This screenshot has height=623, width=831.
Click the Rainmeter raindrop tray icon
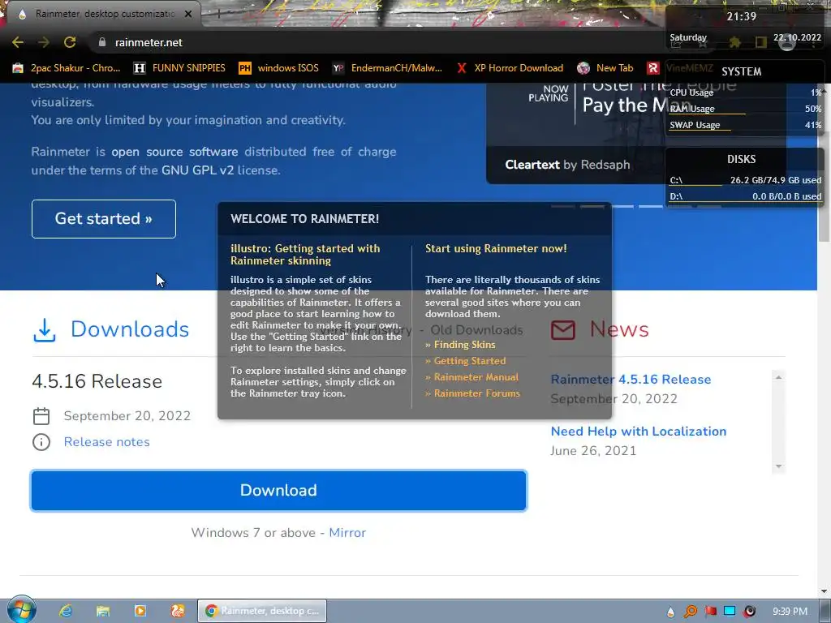point(671,612)
